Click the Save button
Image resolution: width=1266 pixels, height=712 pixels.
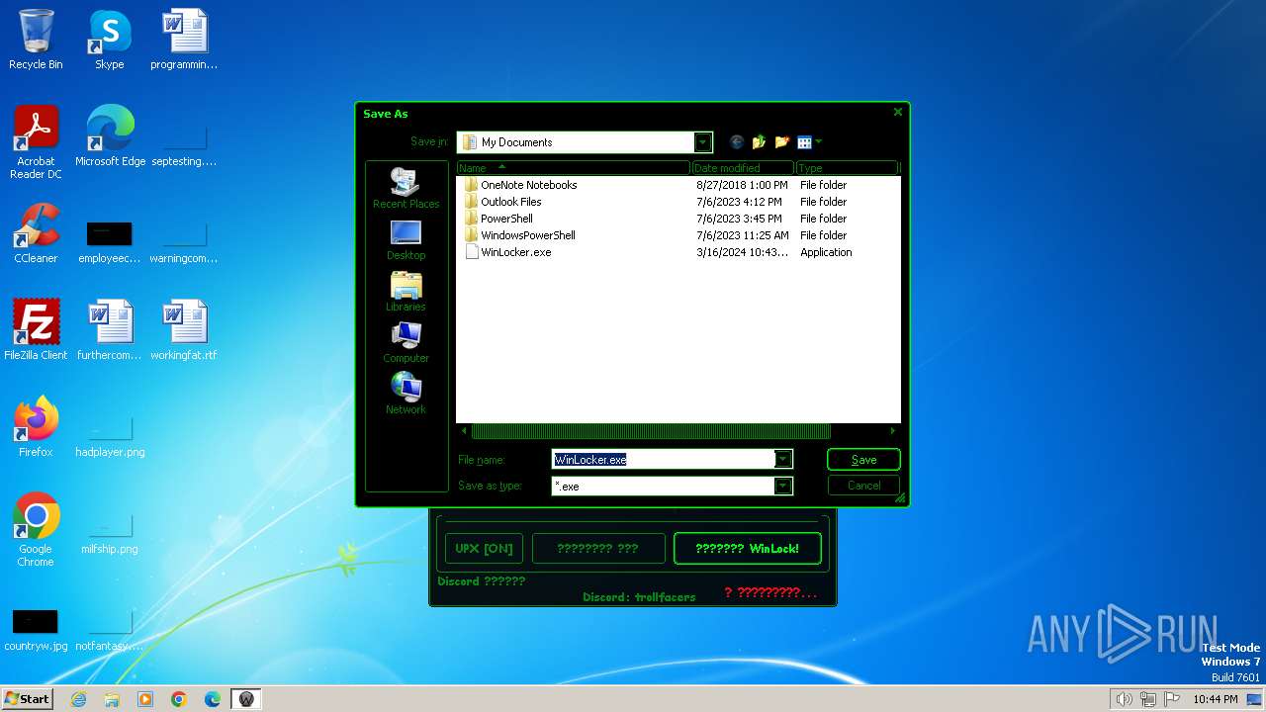[863, 459]
